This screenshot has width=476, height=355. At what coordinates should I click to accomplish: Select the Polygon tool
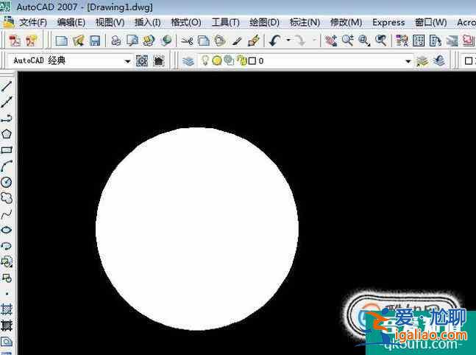[7, 134]
